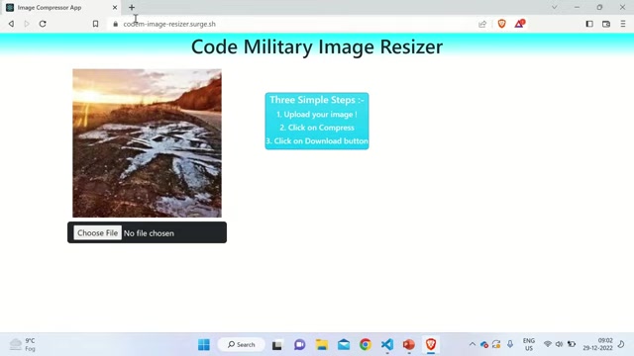634x356 pixels.
Task: Reload the page with the refresh icon
Action: pos(43,24)
